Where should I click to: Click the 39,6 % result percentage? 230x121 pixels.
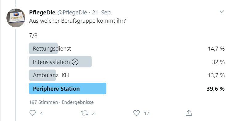[216, 89]
